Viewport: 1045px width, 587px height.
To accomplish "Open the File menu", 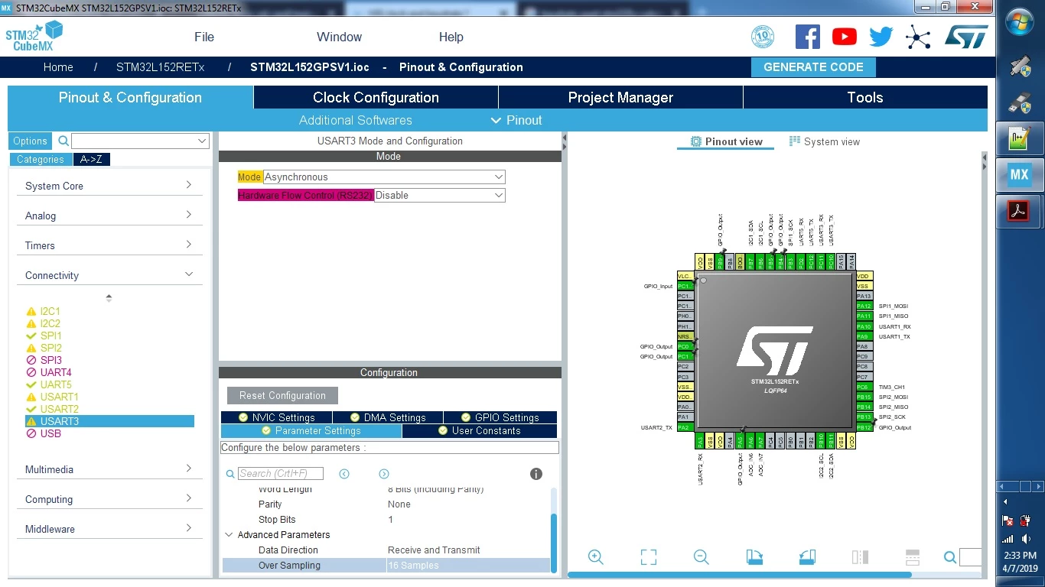I will click(x=204, y=37).
